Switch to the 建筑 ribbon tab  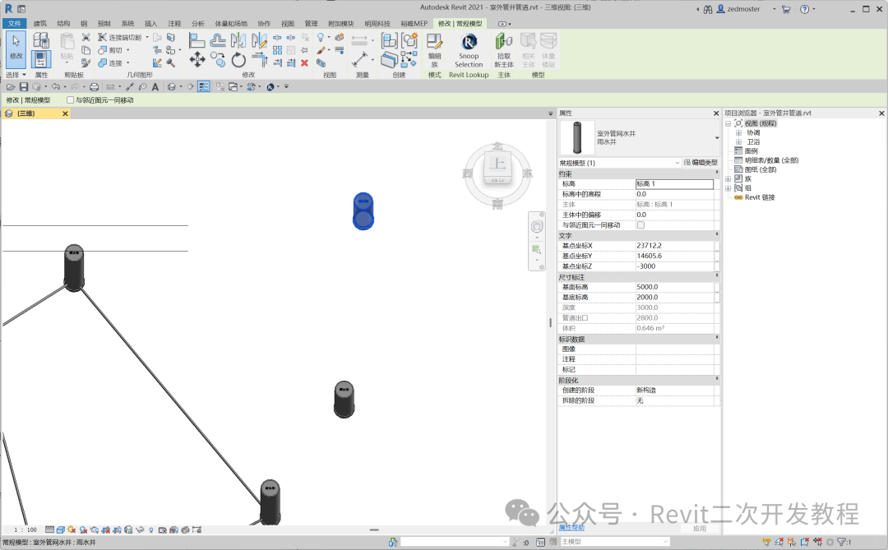[40, 23]
